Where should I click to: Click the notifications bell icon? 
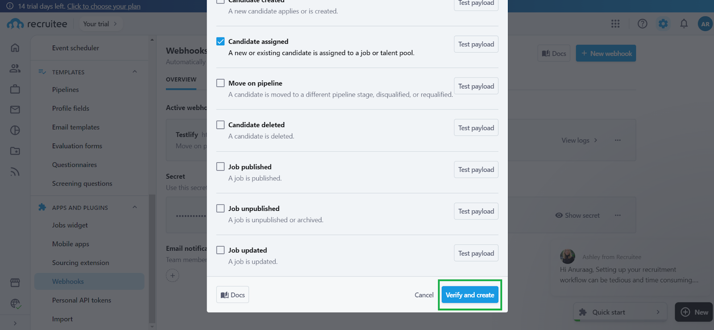tap(684, 24)
